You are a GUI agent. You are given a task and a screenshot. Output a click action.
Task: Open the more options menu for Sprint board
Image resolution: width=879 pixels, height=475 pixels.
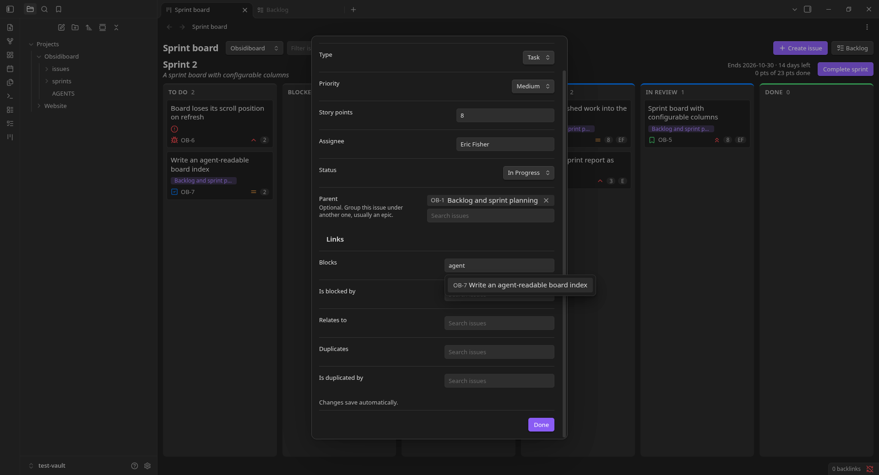(867, 27)
